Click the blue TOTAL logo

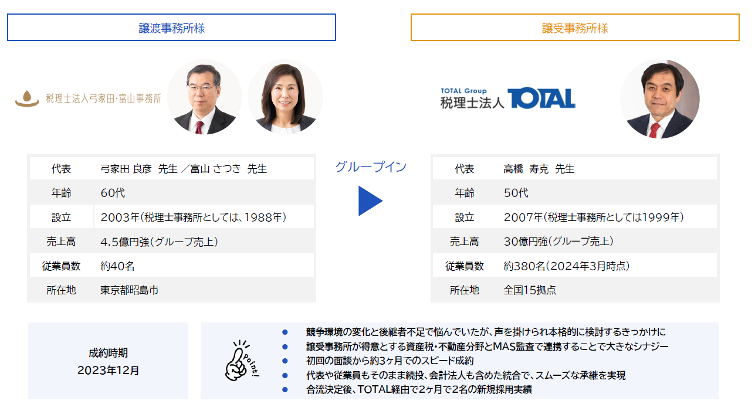(541, 98)
